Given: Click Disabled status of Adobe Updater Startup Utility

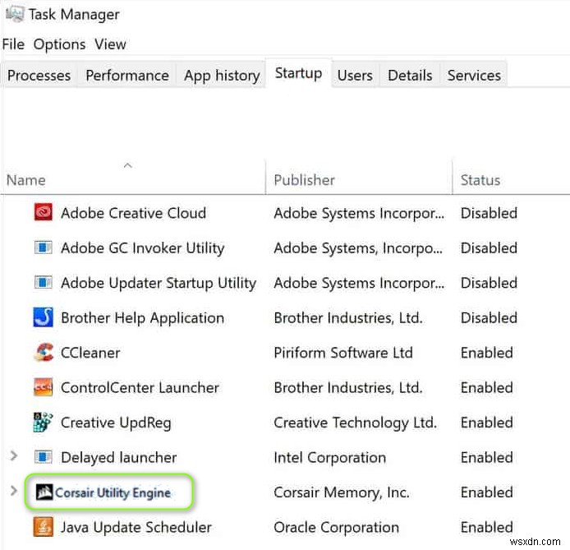Looking at the screenshot, I should click(489, 283).
